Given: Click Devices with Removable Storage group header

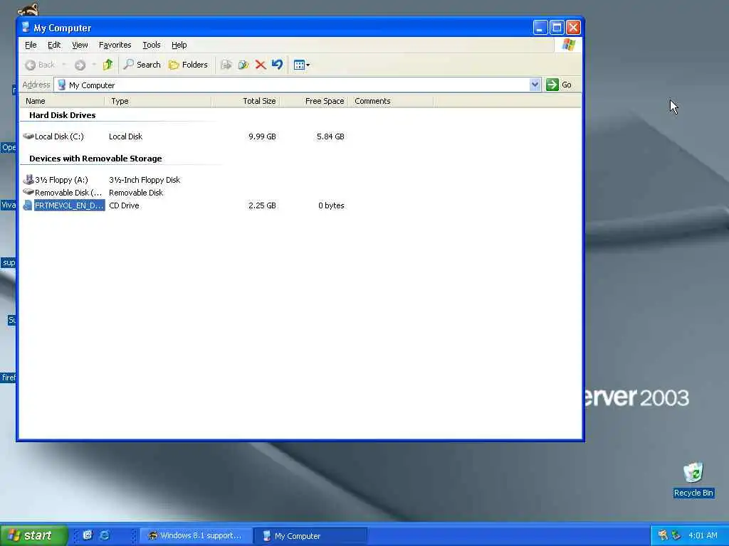Looking at the screenshot, I should 95,159.
